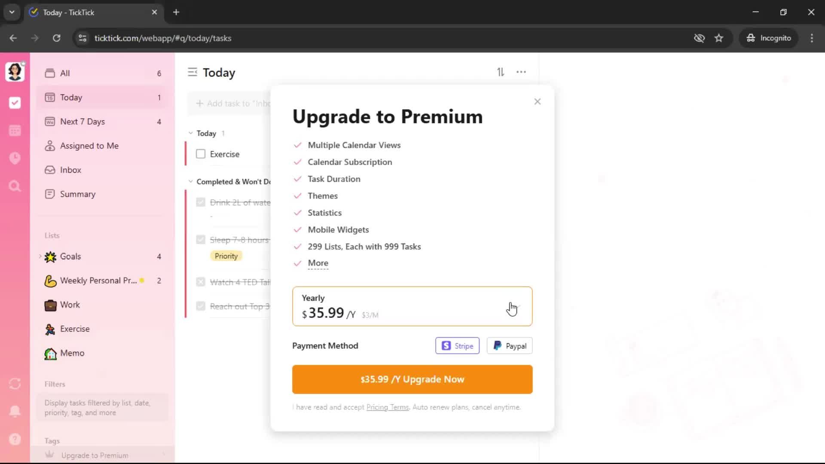The height and width of the screenshot is (464, 825).
Task: Collapse the Today task section
Action: coord(191,133)
